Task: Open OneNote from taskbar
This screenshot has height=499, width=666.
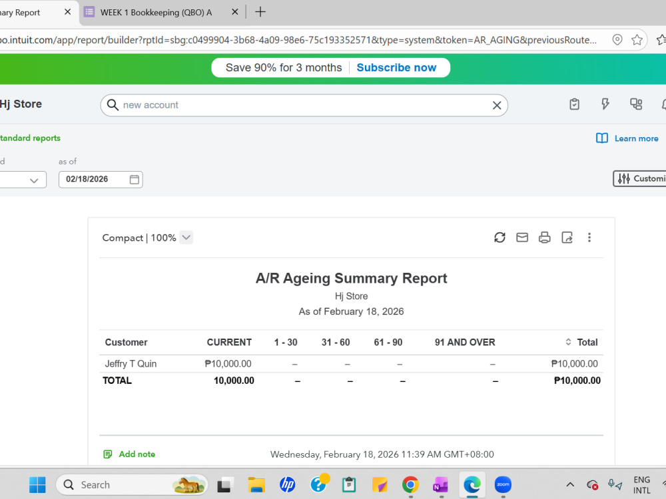Action: [x=441, y=484]
